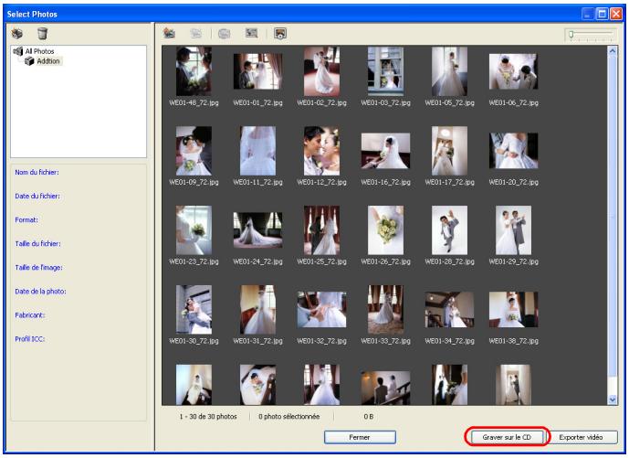Click the filename WE01-30_72.jpg
Viewport: 629px width, 458px height.
coord(194,341)
